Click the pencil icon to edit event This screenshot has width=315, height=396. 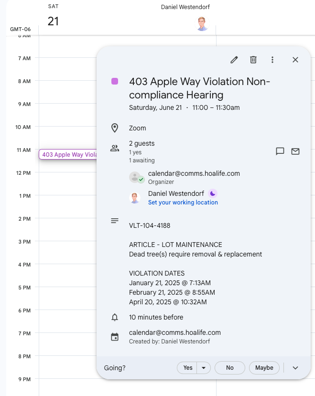234,60
